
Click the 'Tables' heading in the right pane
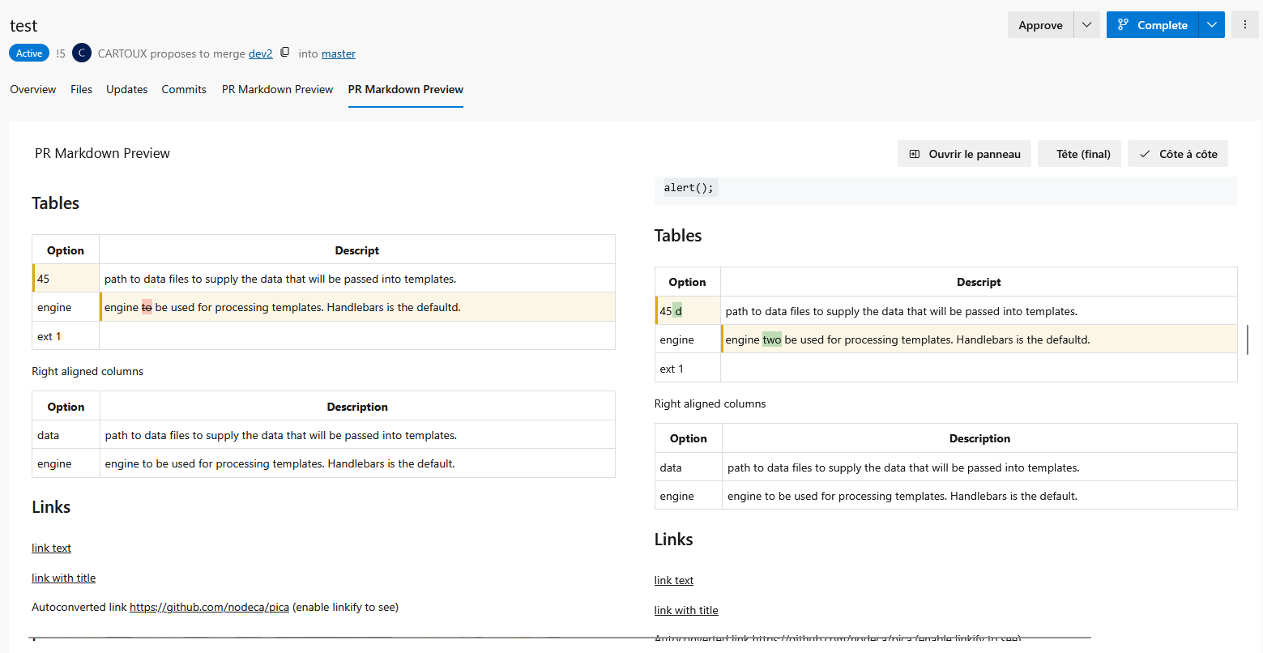678,236
